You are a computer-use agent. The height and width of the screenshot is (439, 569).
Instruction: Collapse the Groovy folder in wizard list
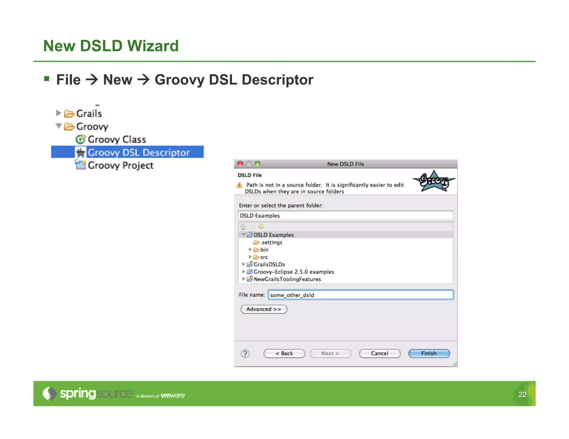point(59,126)
